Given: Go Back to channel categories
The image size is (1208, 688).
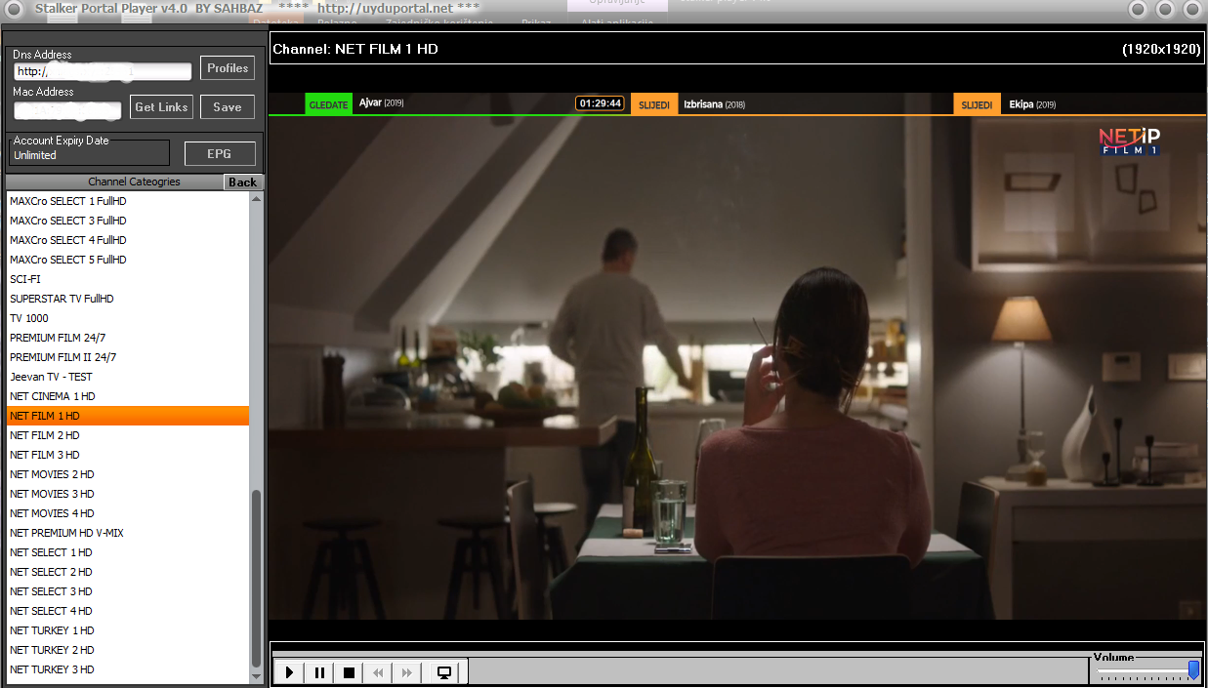Looking at the screenshot, I should (243, 182).
